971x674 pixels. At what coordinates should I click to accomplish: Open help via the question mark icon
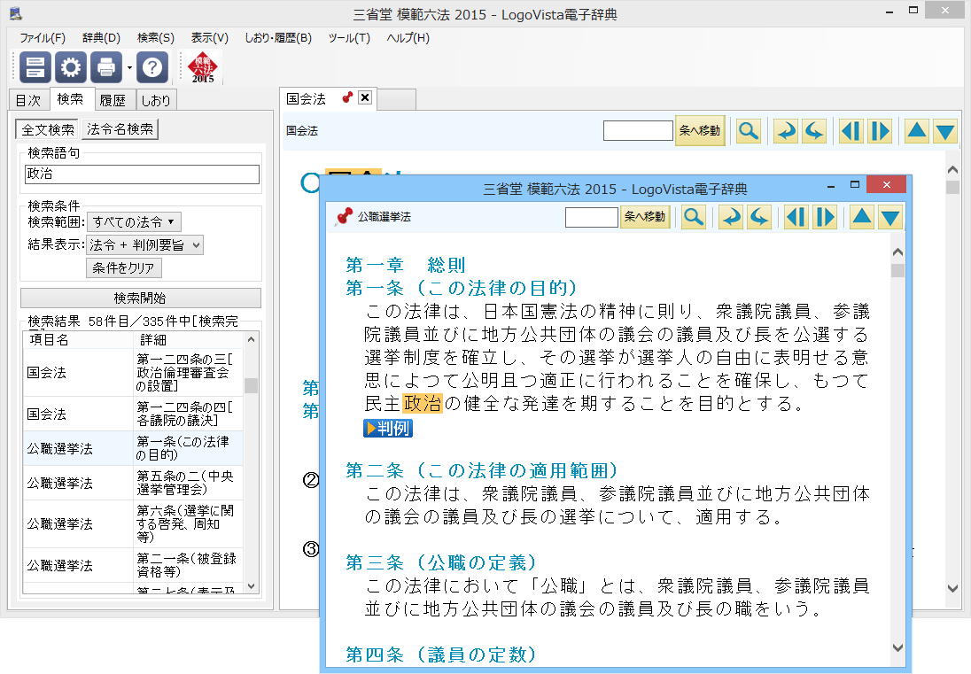(x=152, y=66)
